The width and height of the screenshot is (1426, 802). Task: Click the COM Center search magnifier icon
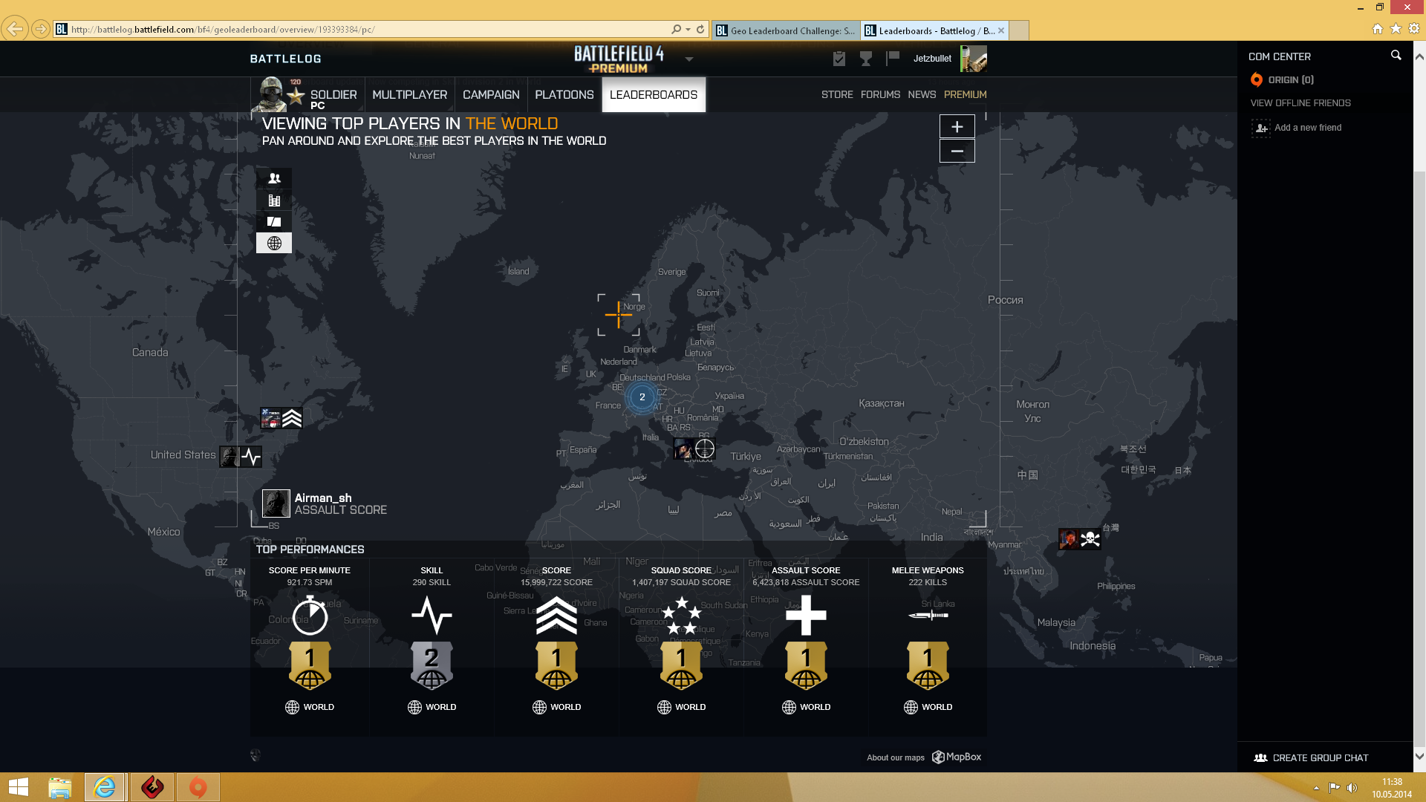click(x=1396, y=56)
